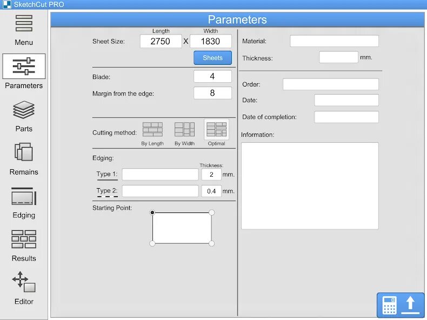Image resolution: width=427 pixels, height=320 pixels.
Task: Click the SketchCut PRO app logo
Action: tap(6, 4)
